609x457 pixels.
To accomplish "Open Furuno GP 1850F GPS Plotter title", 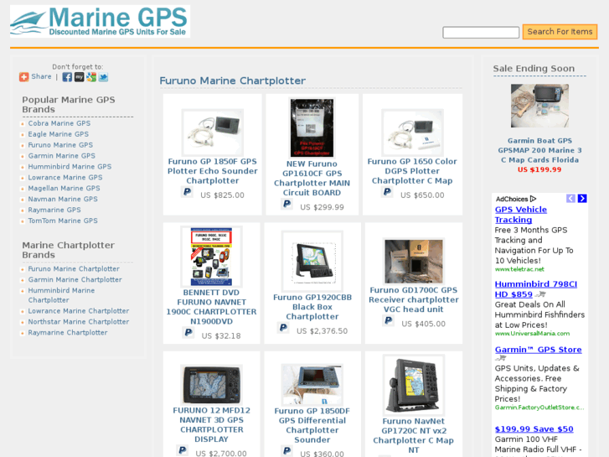I will tap(213, 171).
